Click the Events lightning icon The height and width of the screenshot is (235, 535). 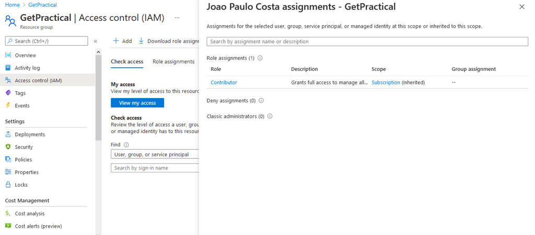point(8,105)
